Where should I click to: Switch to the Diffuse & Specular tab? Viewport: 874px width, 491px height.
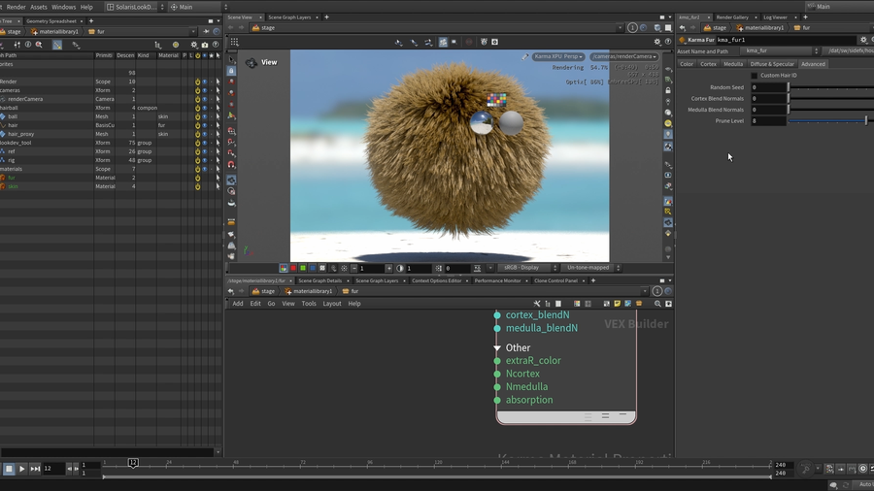772,64
